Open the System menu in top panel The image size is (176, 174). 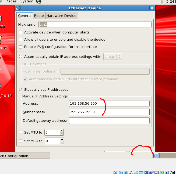pos(27,1)
